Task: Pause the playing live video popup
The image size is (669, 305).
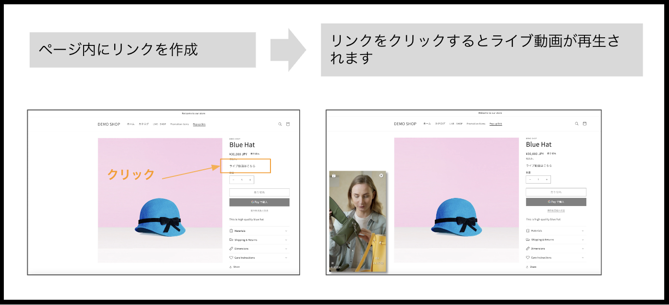Action: pyautogui.click(x=332, y=262)
